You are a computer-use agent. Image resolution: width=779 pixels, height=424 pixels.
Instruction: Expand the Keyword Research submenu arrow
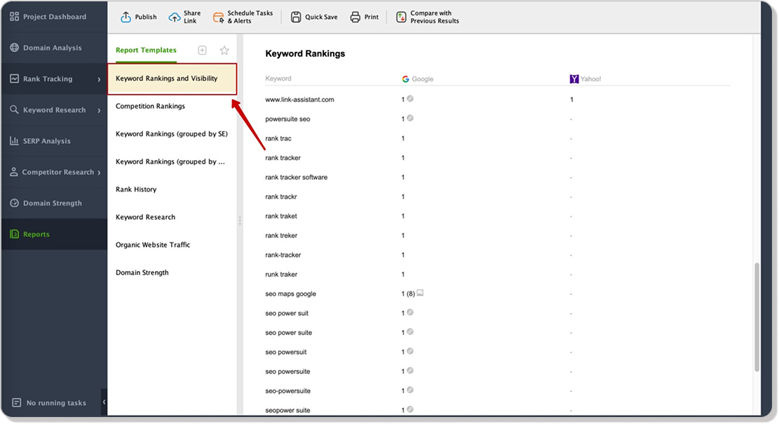(x=99, y=110)
